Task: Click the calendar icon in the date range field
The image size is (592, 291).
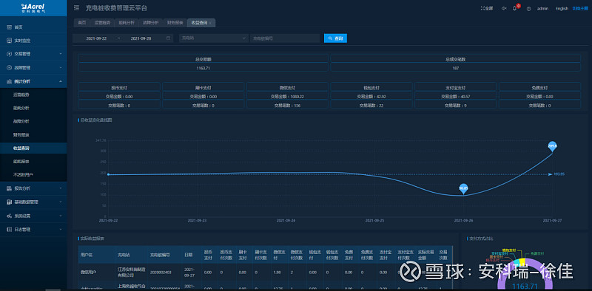Action: 168,38
